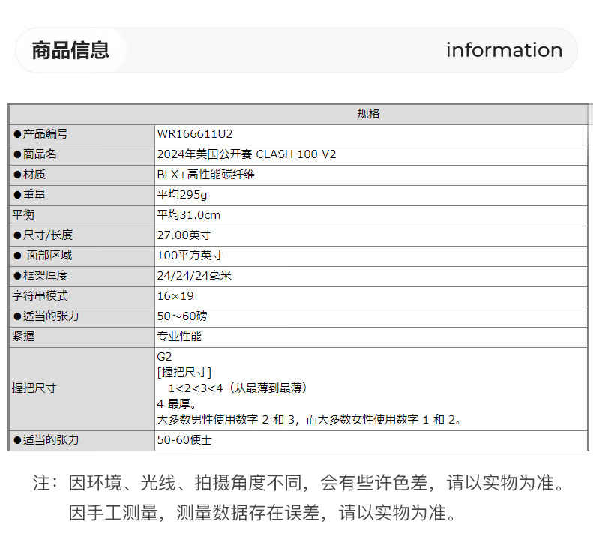The image size is (593, 554).
Task: Select the 27.00英寸 length value
Action: pyautogui.click(x=184, y=235)
